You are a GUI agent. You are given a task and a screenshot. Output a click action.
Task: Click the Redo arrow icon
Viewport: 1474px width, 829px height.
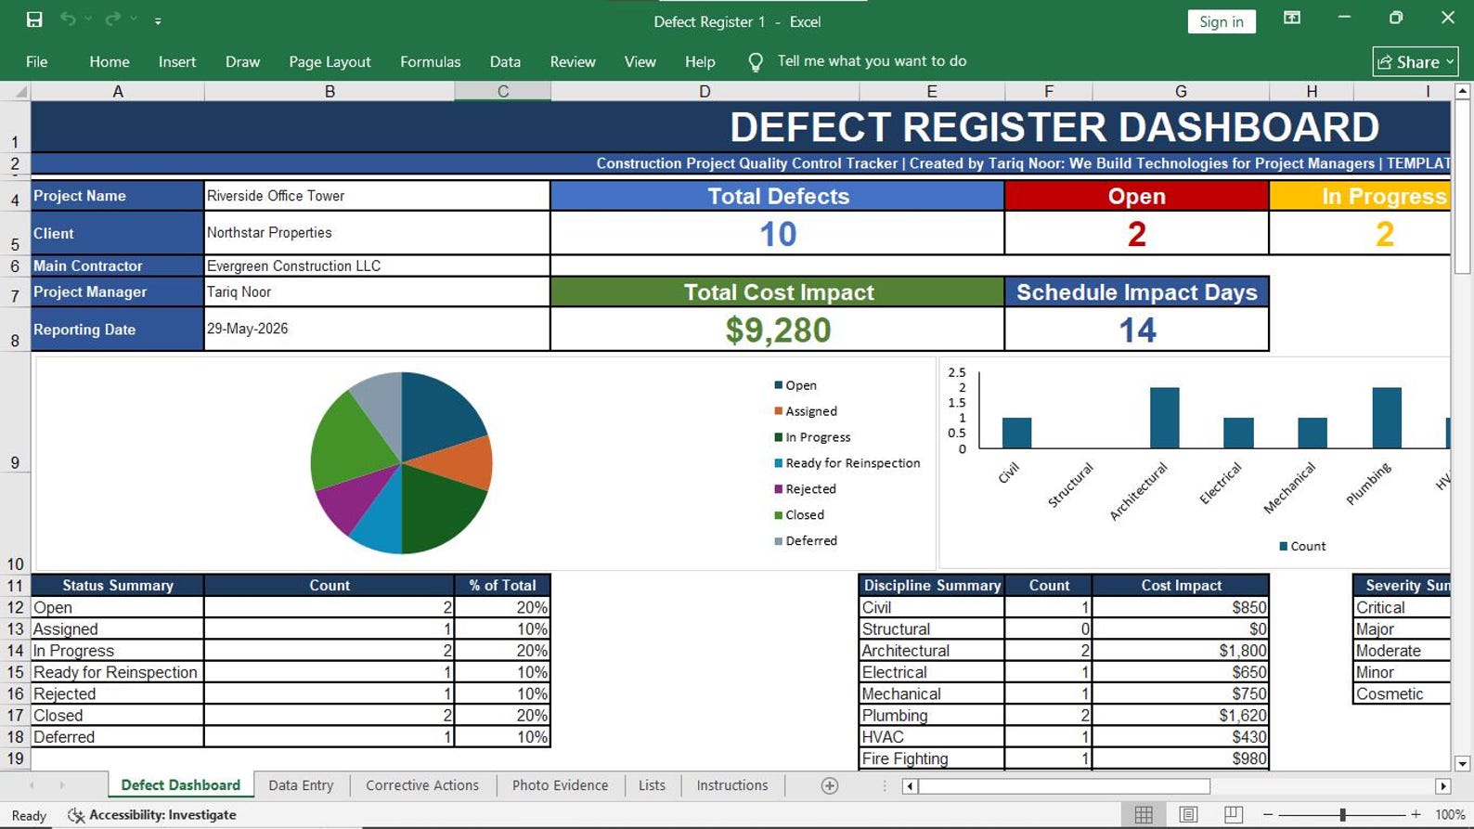pos(112,19)
